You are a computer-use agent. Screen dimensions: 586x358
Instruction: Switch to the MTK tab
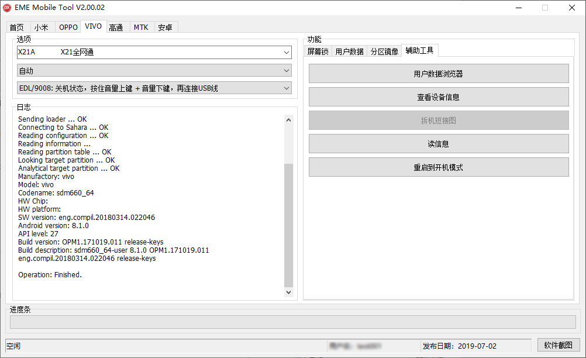[x=141, y=27]
